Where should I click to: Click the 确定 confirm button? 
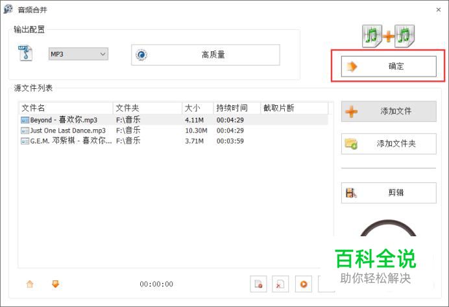tap(389, 66)
